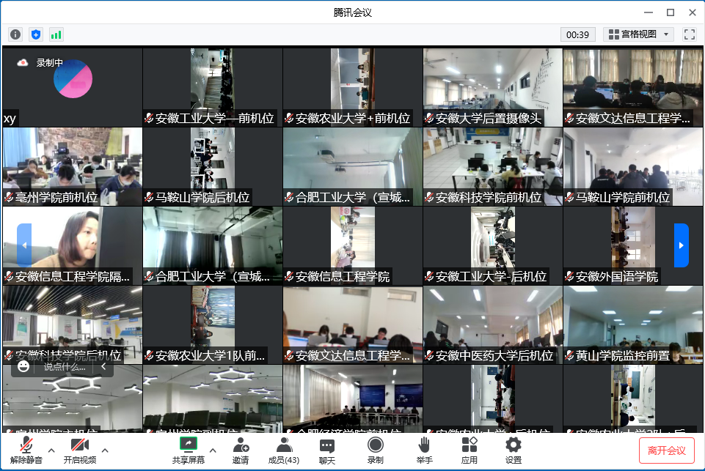The image size is (705, 471).
Task: Unmute the microphone via 解除静音
Action: [x=26, y=450]
